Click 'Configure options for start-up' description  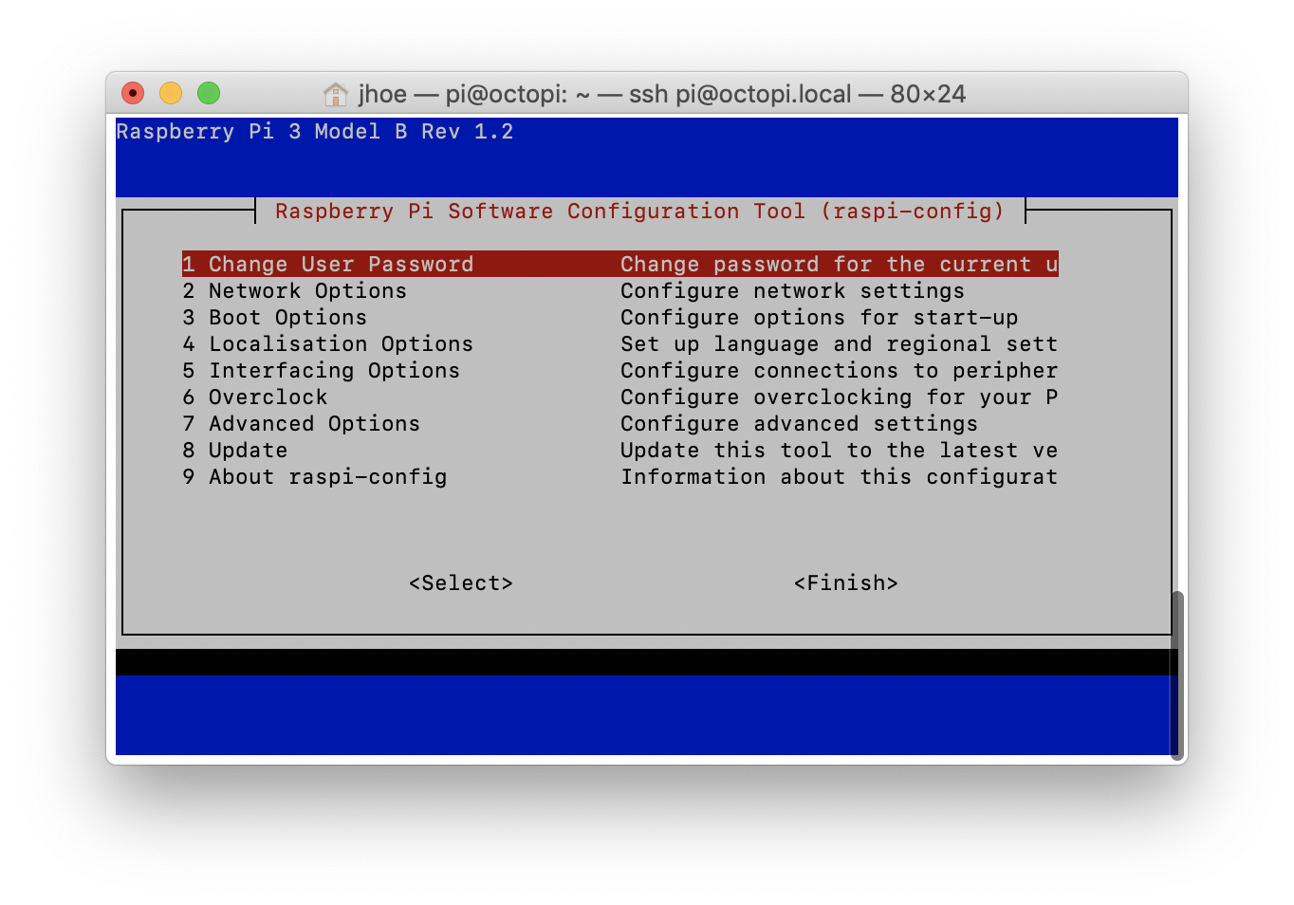tap(819, 318)
